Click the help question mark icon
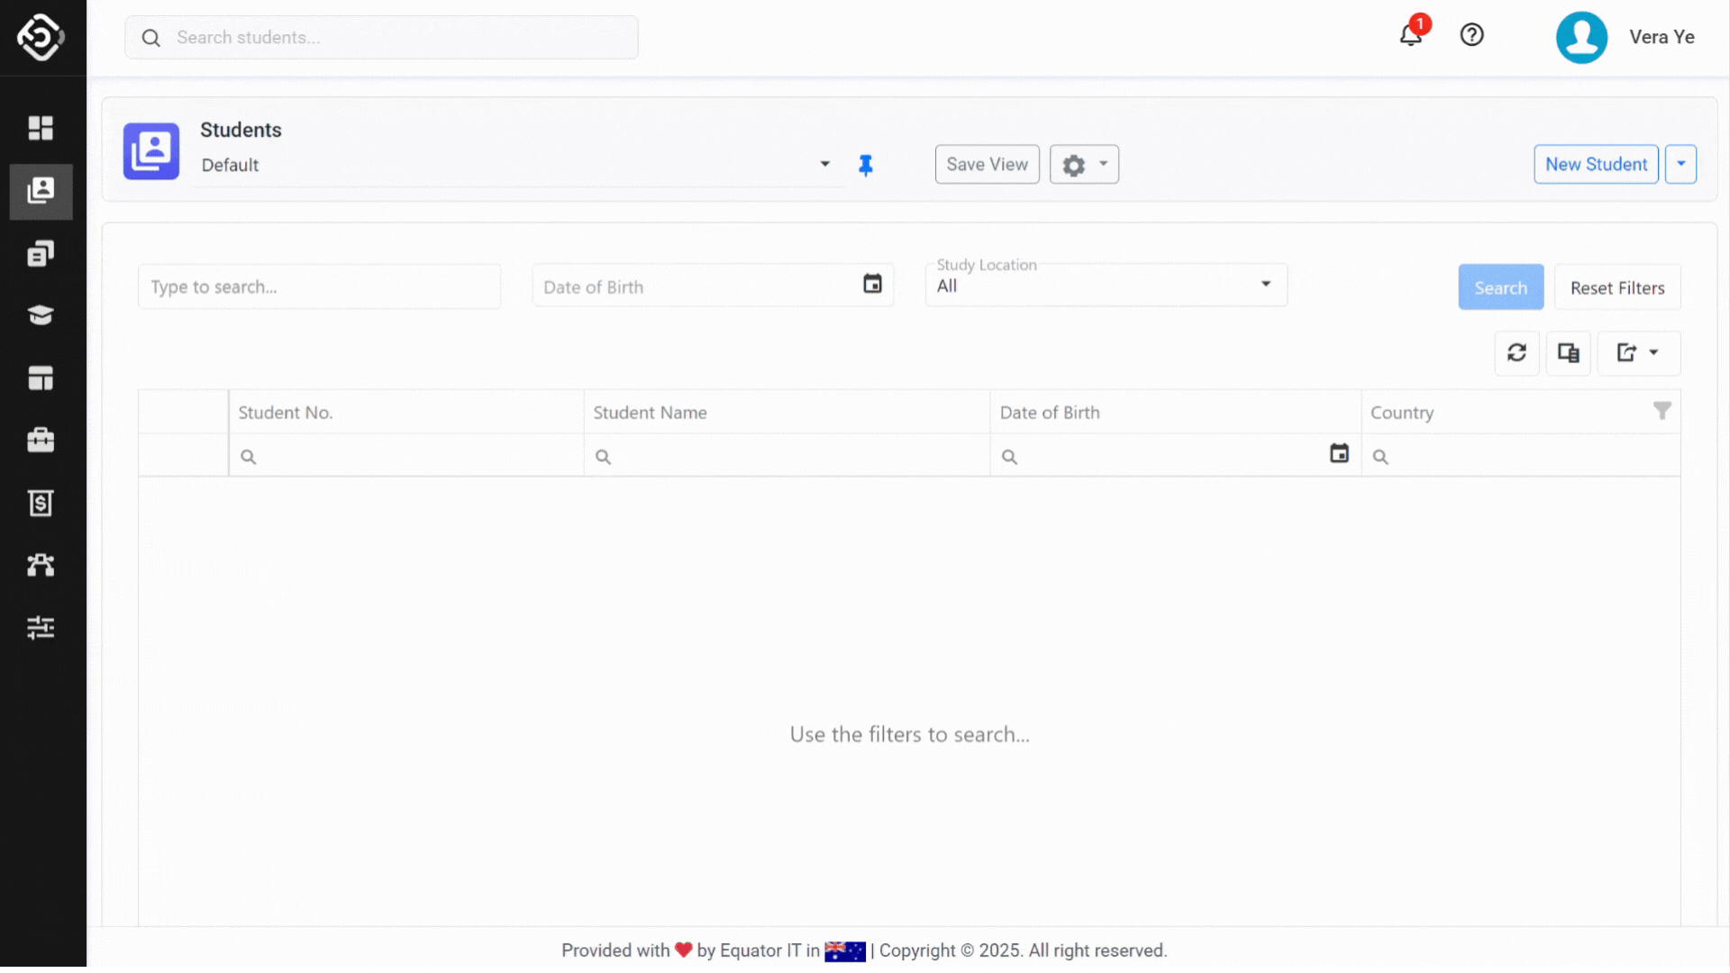This screenshot has height=973, width=1730. coord(1471,35)
